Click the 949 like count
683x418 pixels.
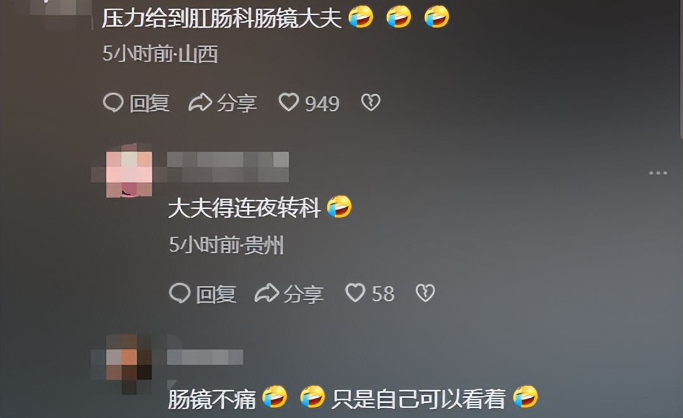(322, 104)
